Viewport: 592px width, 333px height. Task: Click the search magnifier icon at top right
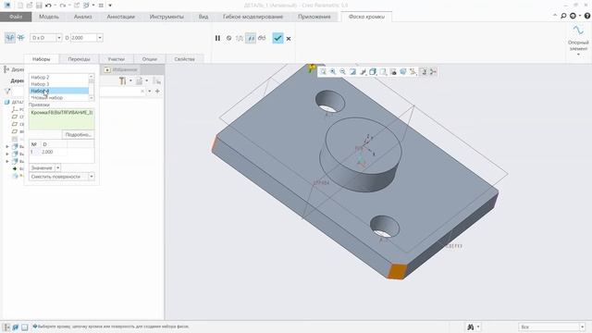click(563, 16)
